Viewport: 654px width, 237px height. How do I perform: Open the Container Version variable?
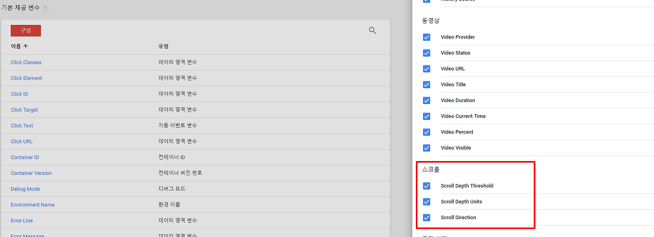click(x=31, y=173)
